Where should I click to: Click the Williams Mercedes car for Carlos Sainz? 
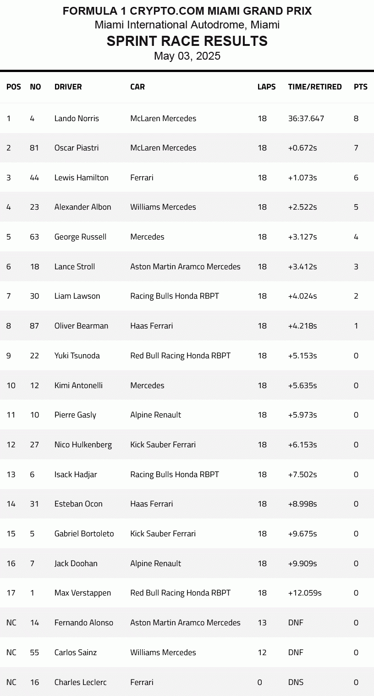click(x=163, y=652)
